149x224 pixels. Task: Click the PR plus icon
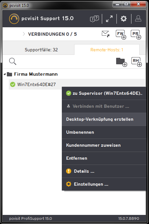click(136, 34)
